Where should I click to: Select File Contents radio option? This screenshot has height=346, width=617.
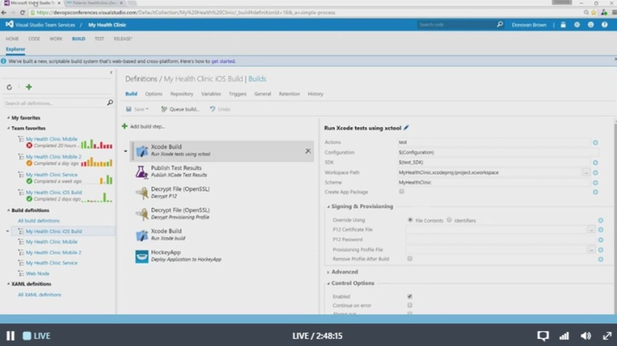tap(410, 220)
